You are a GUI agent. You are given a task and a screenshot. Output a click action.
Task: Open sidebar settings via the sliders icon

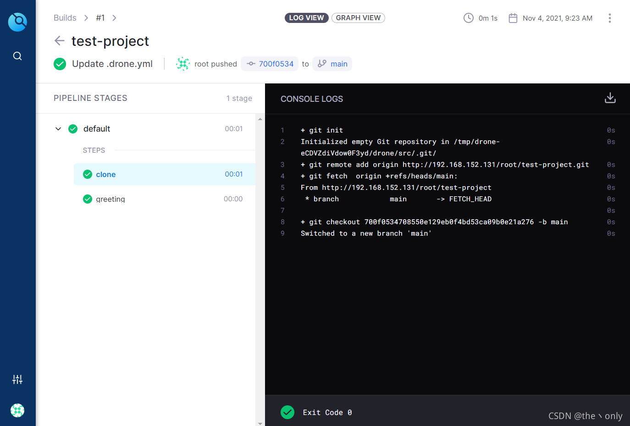coord(17,379)
